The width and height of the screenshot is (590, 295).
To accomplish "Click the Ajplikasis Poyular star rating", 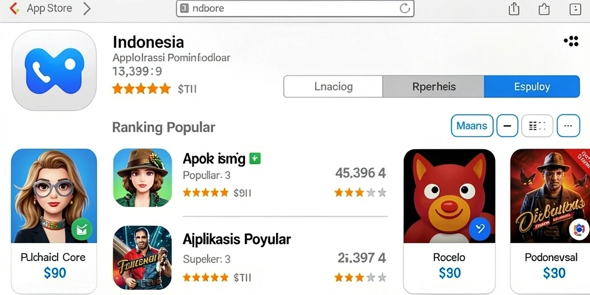I will point(206,278).
